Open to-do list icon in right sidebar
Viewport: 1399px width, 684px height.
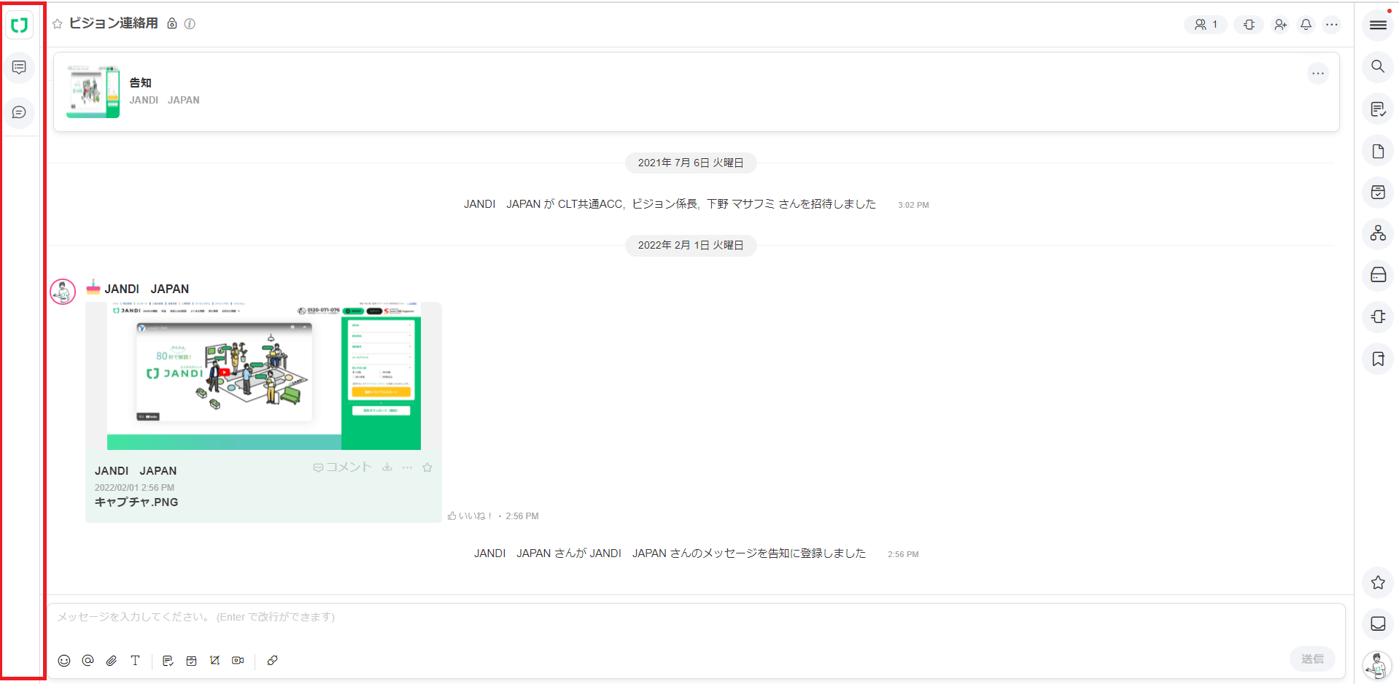[1378, 109]
